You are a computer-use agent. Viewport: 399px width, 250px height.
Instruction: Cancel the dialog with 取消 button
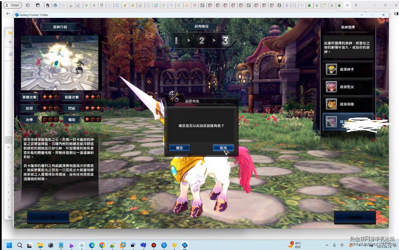pos(223,148)
